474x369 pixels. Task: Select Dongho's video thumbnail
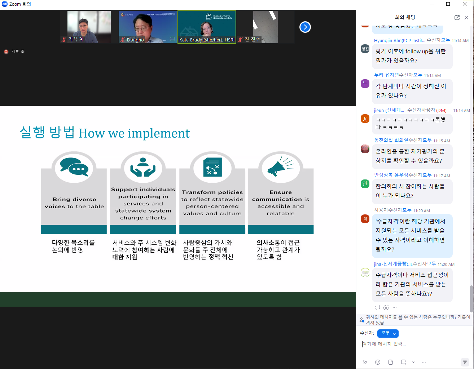click(148, 27)
